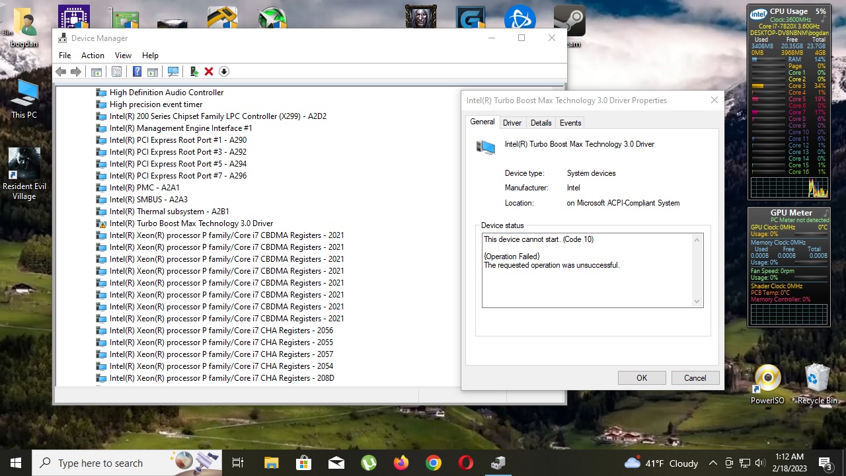The height and width of the screenshot is (476, 846).
Task: Click the Device status scrollbar up arrow
Action: [697, 240]
